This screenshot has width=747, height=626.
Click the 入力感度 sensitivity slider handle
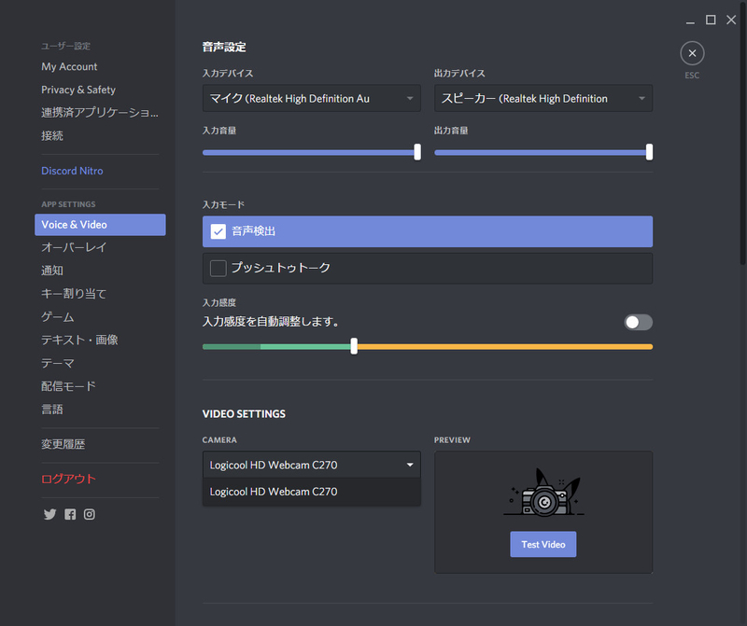click(354, 346)
